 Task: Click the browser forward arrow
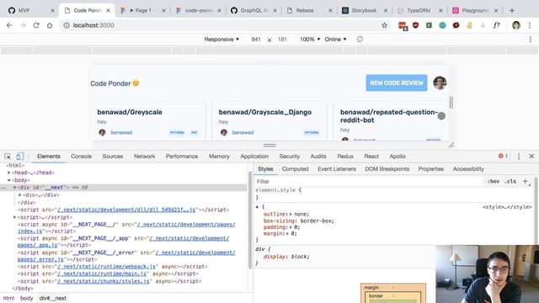click(x=23, y=25)
